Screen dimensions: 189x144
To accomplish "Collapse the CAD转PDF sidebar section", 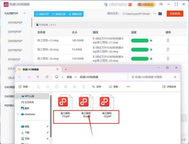I will (25, 14).
